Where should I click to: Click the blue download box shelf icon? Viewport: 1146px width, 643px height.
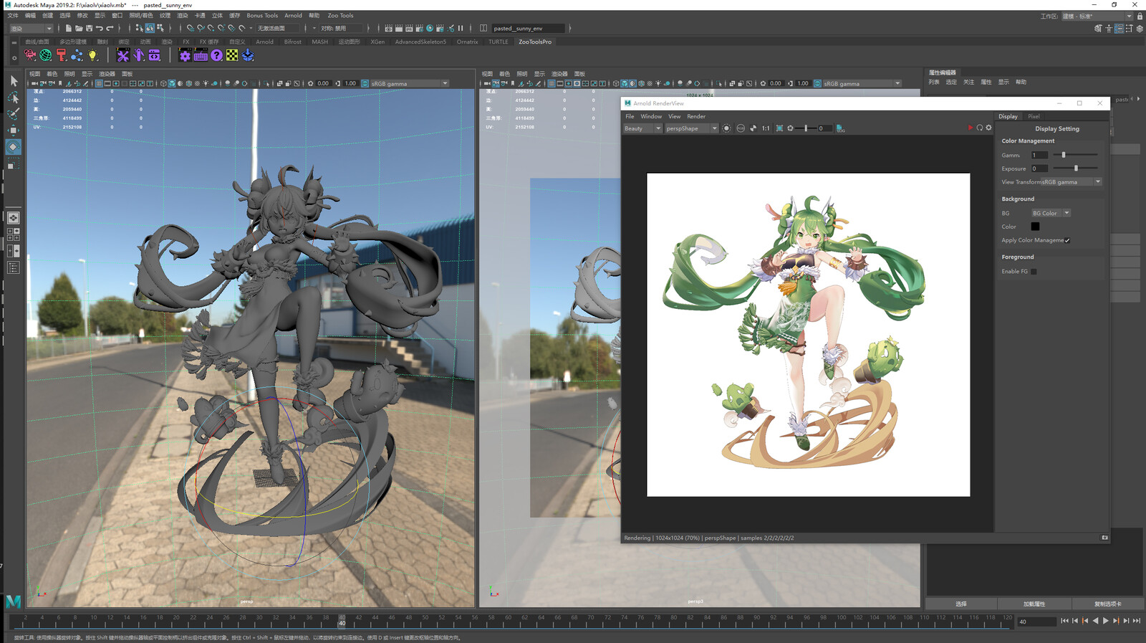[x=248, y=55]
